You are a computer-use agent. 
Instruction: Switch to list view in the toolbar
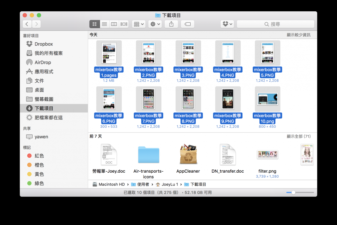pyautogui.click(x=104, y=24)
